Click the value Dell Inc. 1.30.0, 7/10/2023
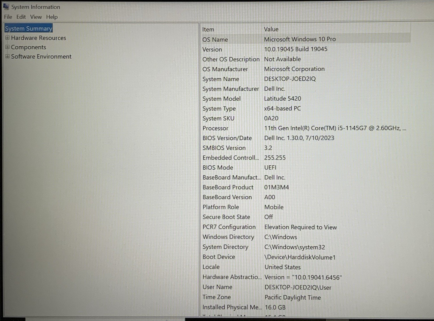The width and height of the screenshot is (434, 321). 299,138
